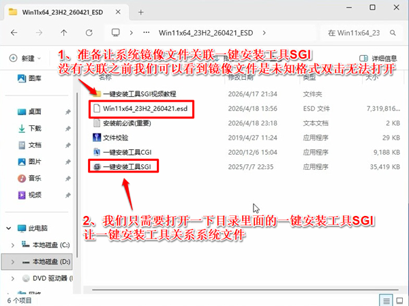Click size cell 35,419 KB
409x306 pixels.
384,167
